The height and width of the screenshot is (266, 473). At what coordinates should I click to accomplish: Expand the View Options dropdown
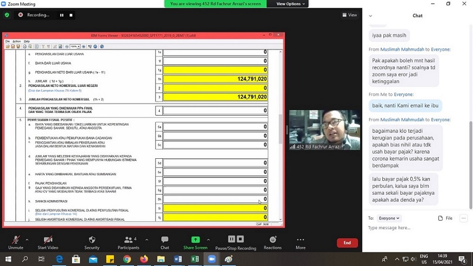pyautogui.click(x=291, y=4)
